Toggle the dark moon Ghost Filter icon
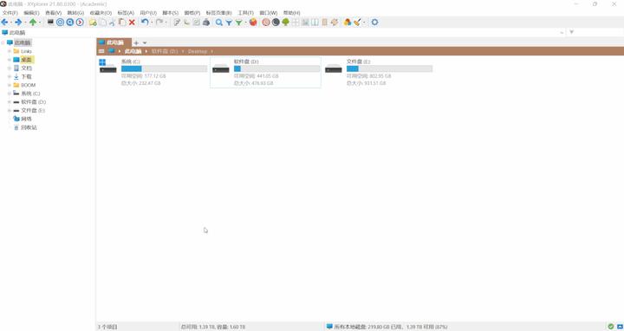The width and height of the screenshot is (624, 331). (276, 23)
